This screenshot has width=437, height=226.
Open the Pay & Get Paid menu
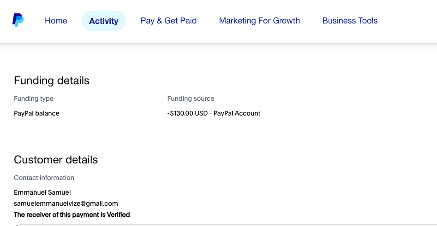pos(168,21)
